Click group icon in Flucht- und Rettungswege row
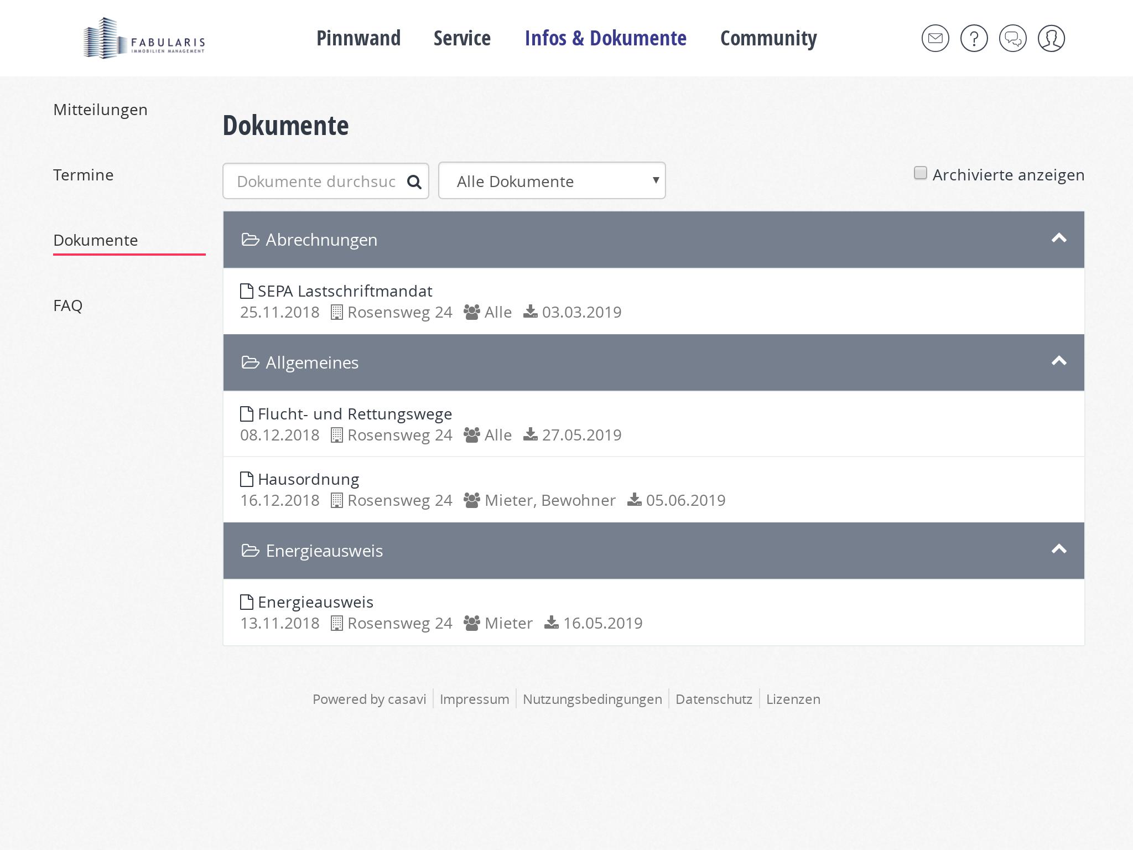This screenshot has width=1133, height=850. [x=472, y=435]
